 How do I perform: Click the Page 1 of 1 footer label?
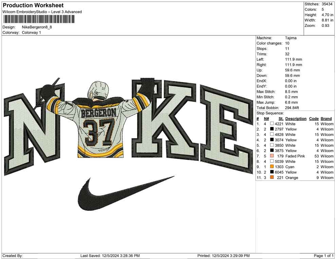(x=323, y=255)
